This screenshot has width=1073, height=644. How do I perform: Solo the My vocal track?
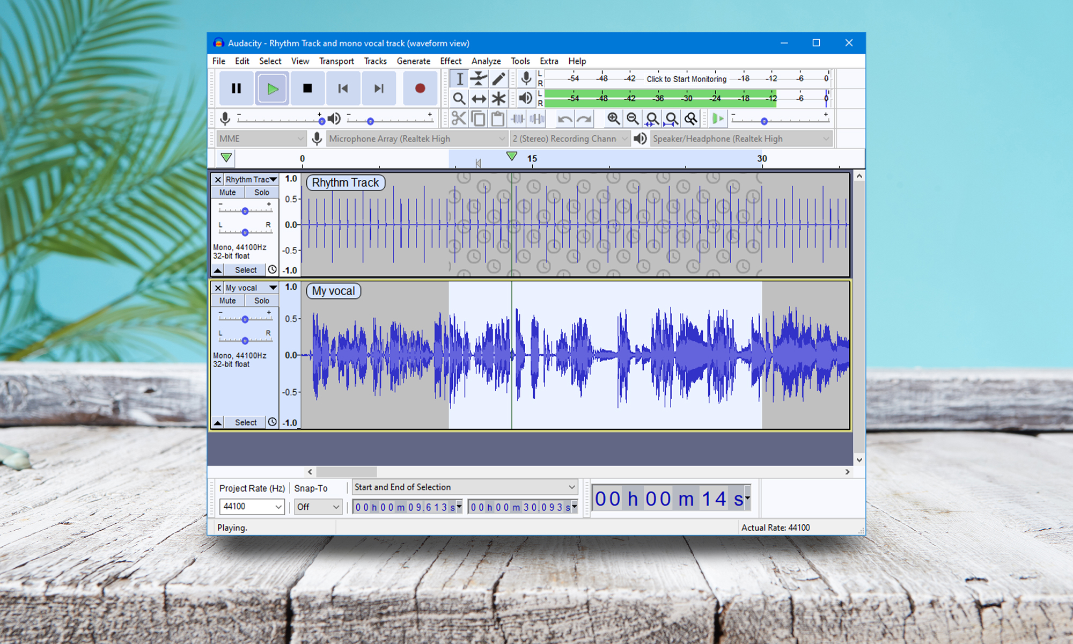point(262,301)
